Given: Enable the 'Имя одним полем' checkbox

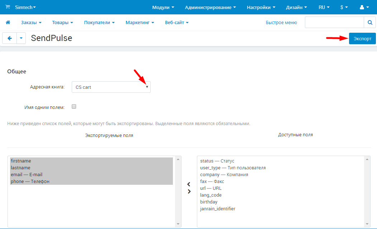Looking at the screenshot, I should point(74,106).
